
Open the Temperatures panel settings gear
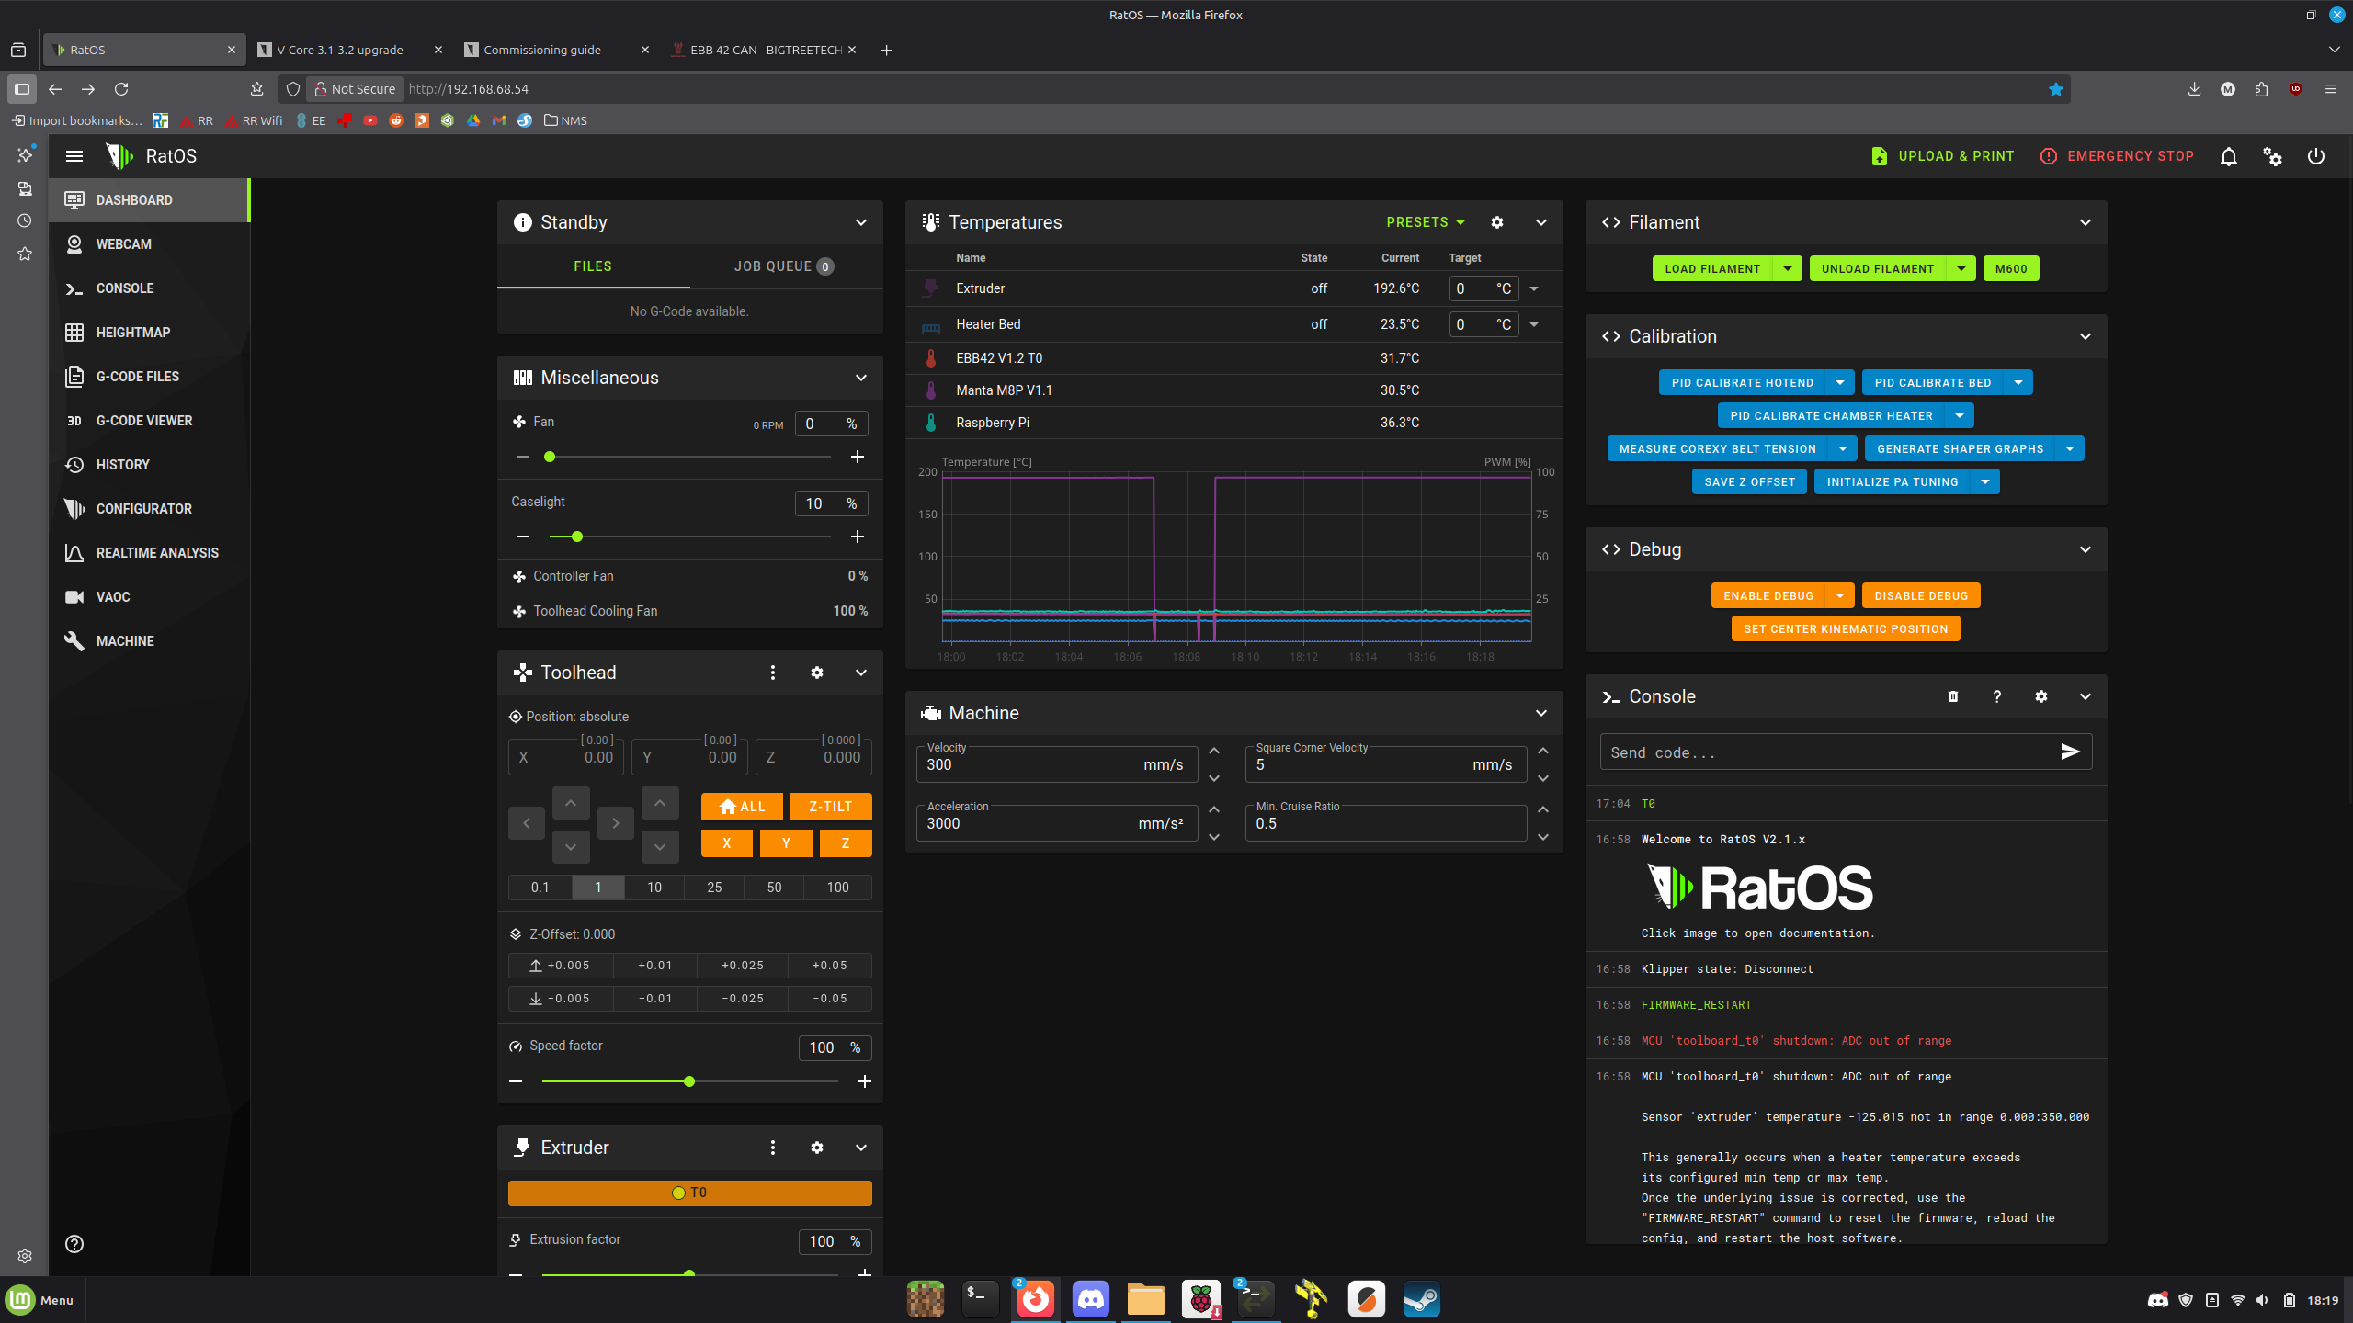[x=1496, y=222]
